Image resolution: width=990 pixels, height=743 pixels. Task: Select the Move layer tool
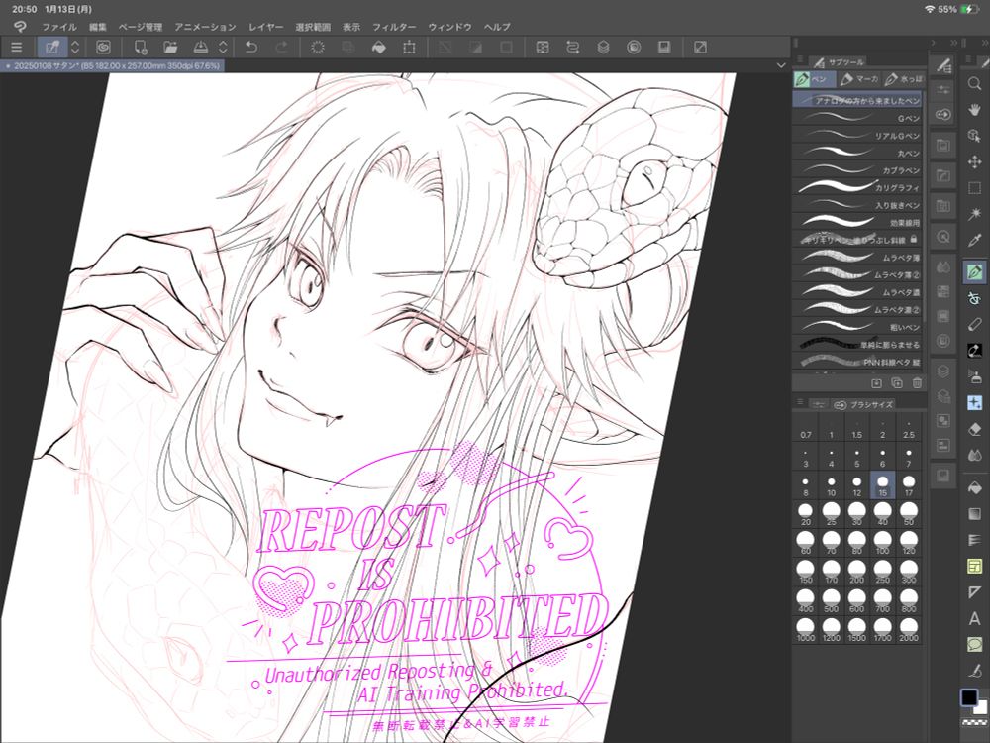975,162
